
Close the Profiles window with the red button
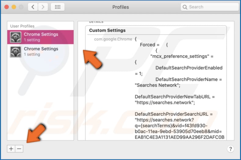click(7, 7)
